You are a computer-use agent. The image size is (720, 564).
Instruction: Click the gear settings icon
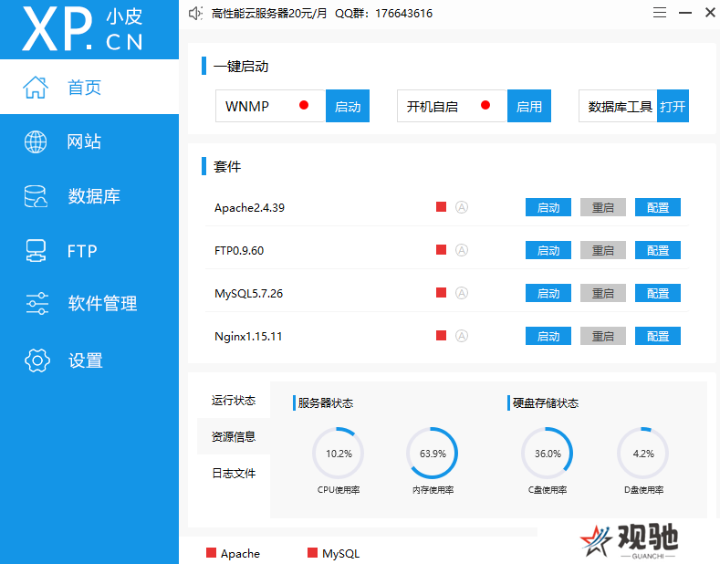coord(37,360)
